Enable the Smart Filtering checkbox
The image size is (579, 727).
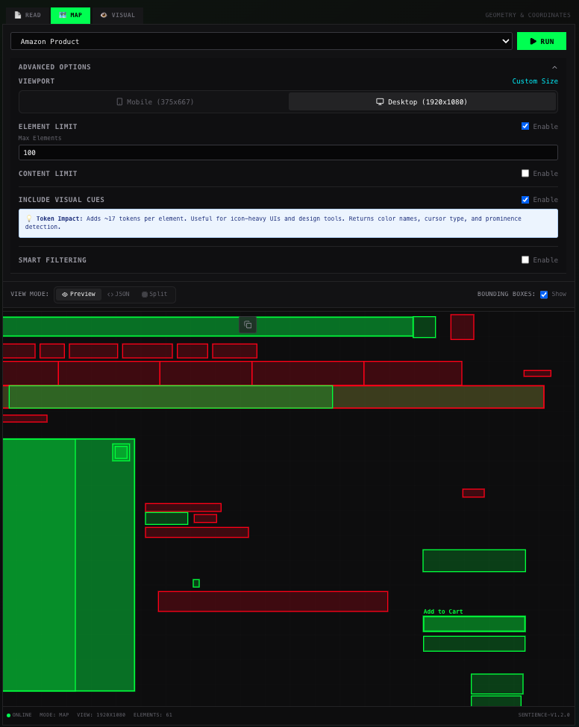(525, 259)
